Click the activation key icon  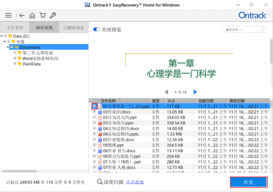(x=52, y=16)
